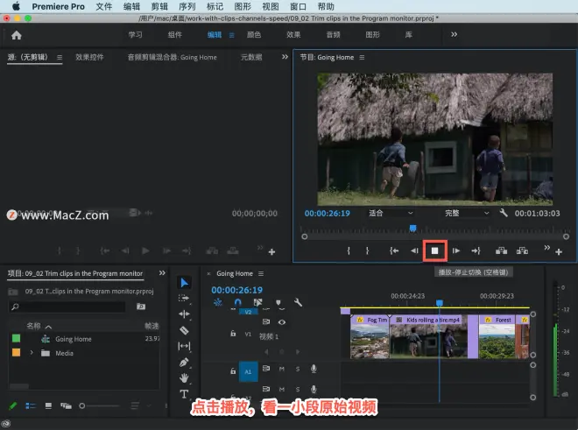Viewport: 578px width, 430px height.
Task: Click the Program monitor playhead marker
Action: pyautogui.click(x=412, y=229)
